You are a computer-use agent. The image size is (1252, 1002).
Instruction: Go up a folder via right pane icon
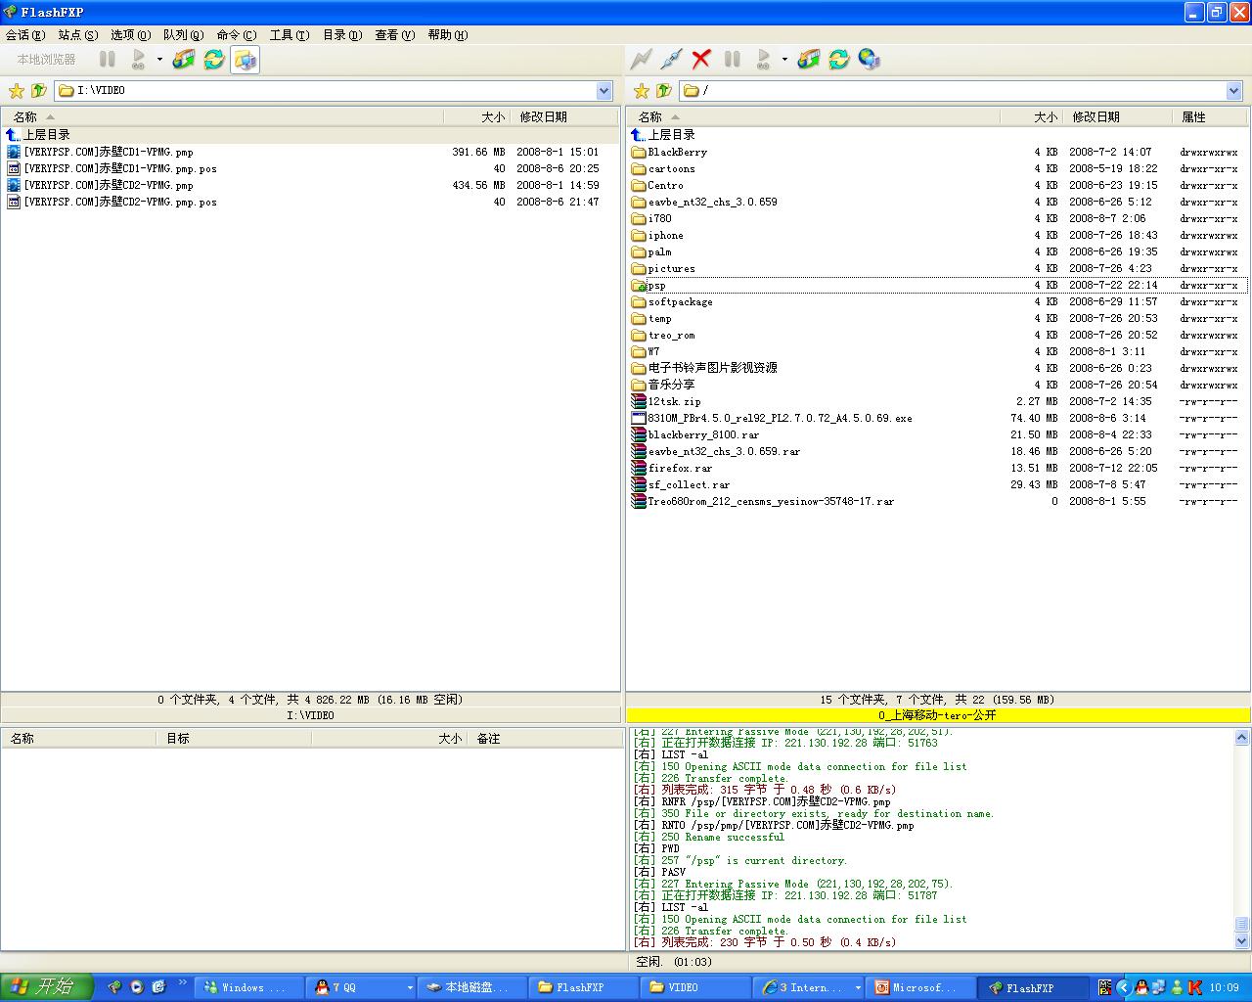tap(663, 91)
